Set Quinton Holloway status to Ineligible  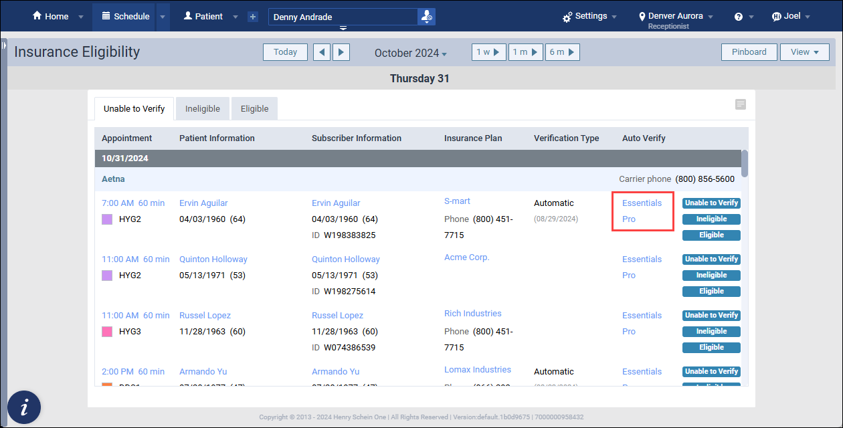click(711, 275)
